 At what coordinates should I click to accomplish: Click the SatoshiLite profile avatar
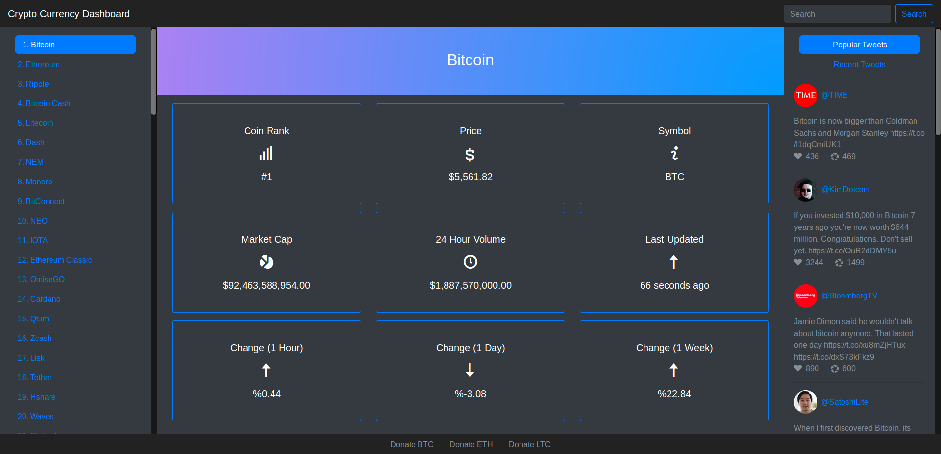pos(806,402)
